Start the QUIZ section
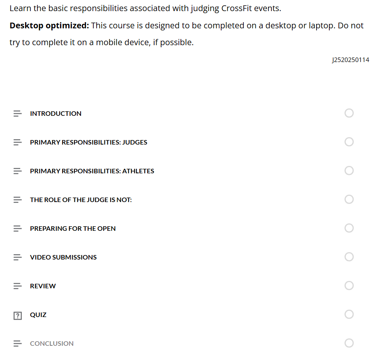The image size is (377, 354). (38, 315)
